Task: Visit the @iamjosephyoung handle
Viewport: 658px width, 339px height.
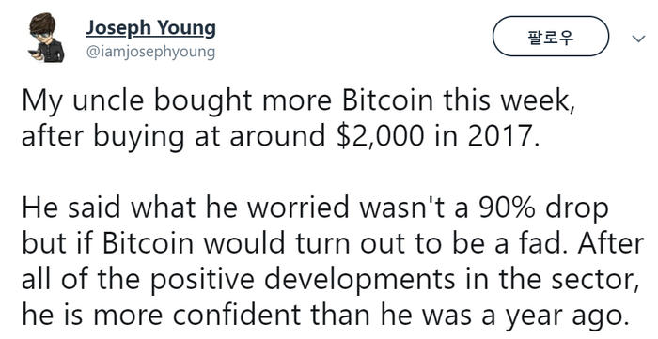Action: [150, 52]
